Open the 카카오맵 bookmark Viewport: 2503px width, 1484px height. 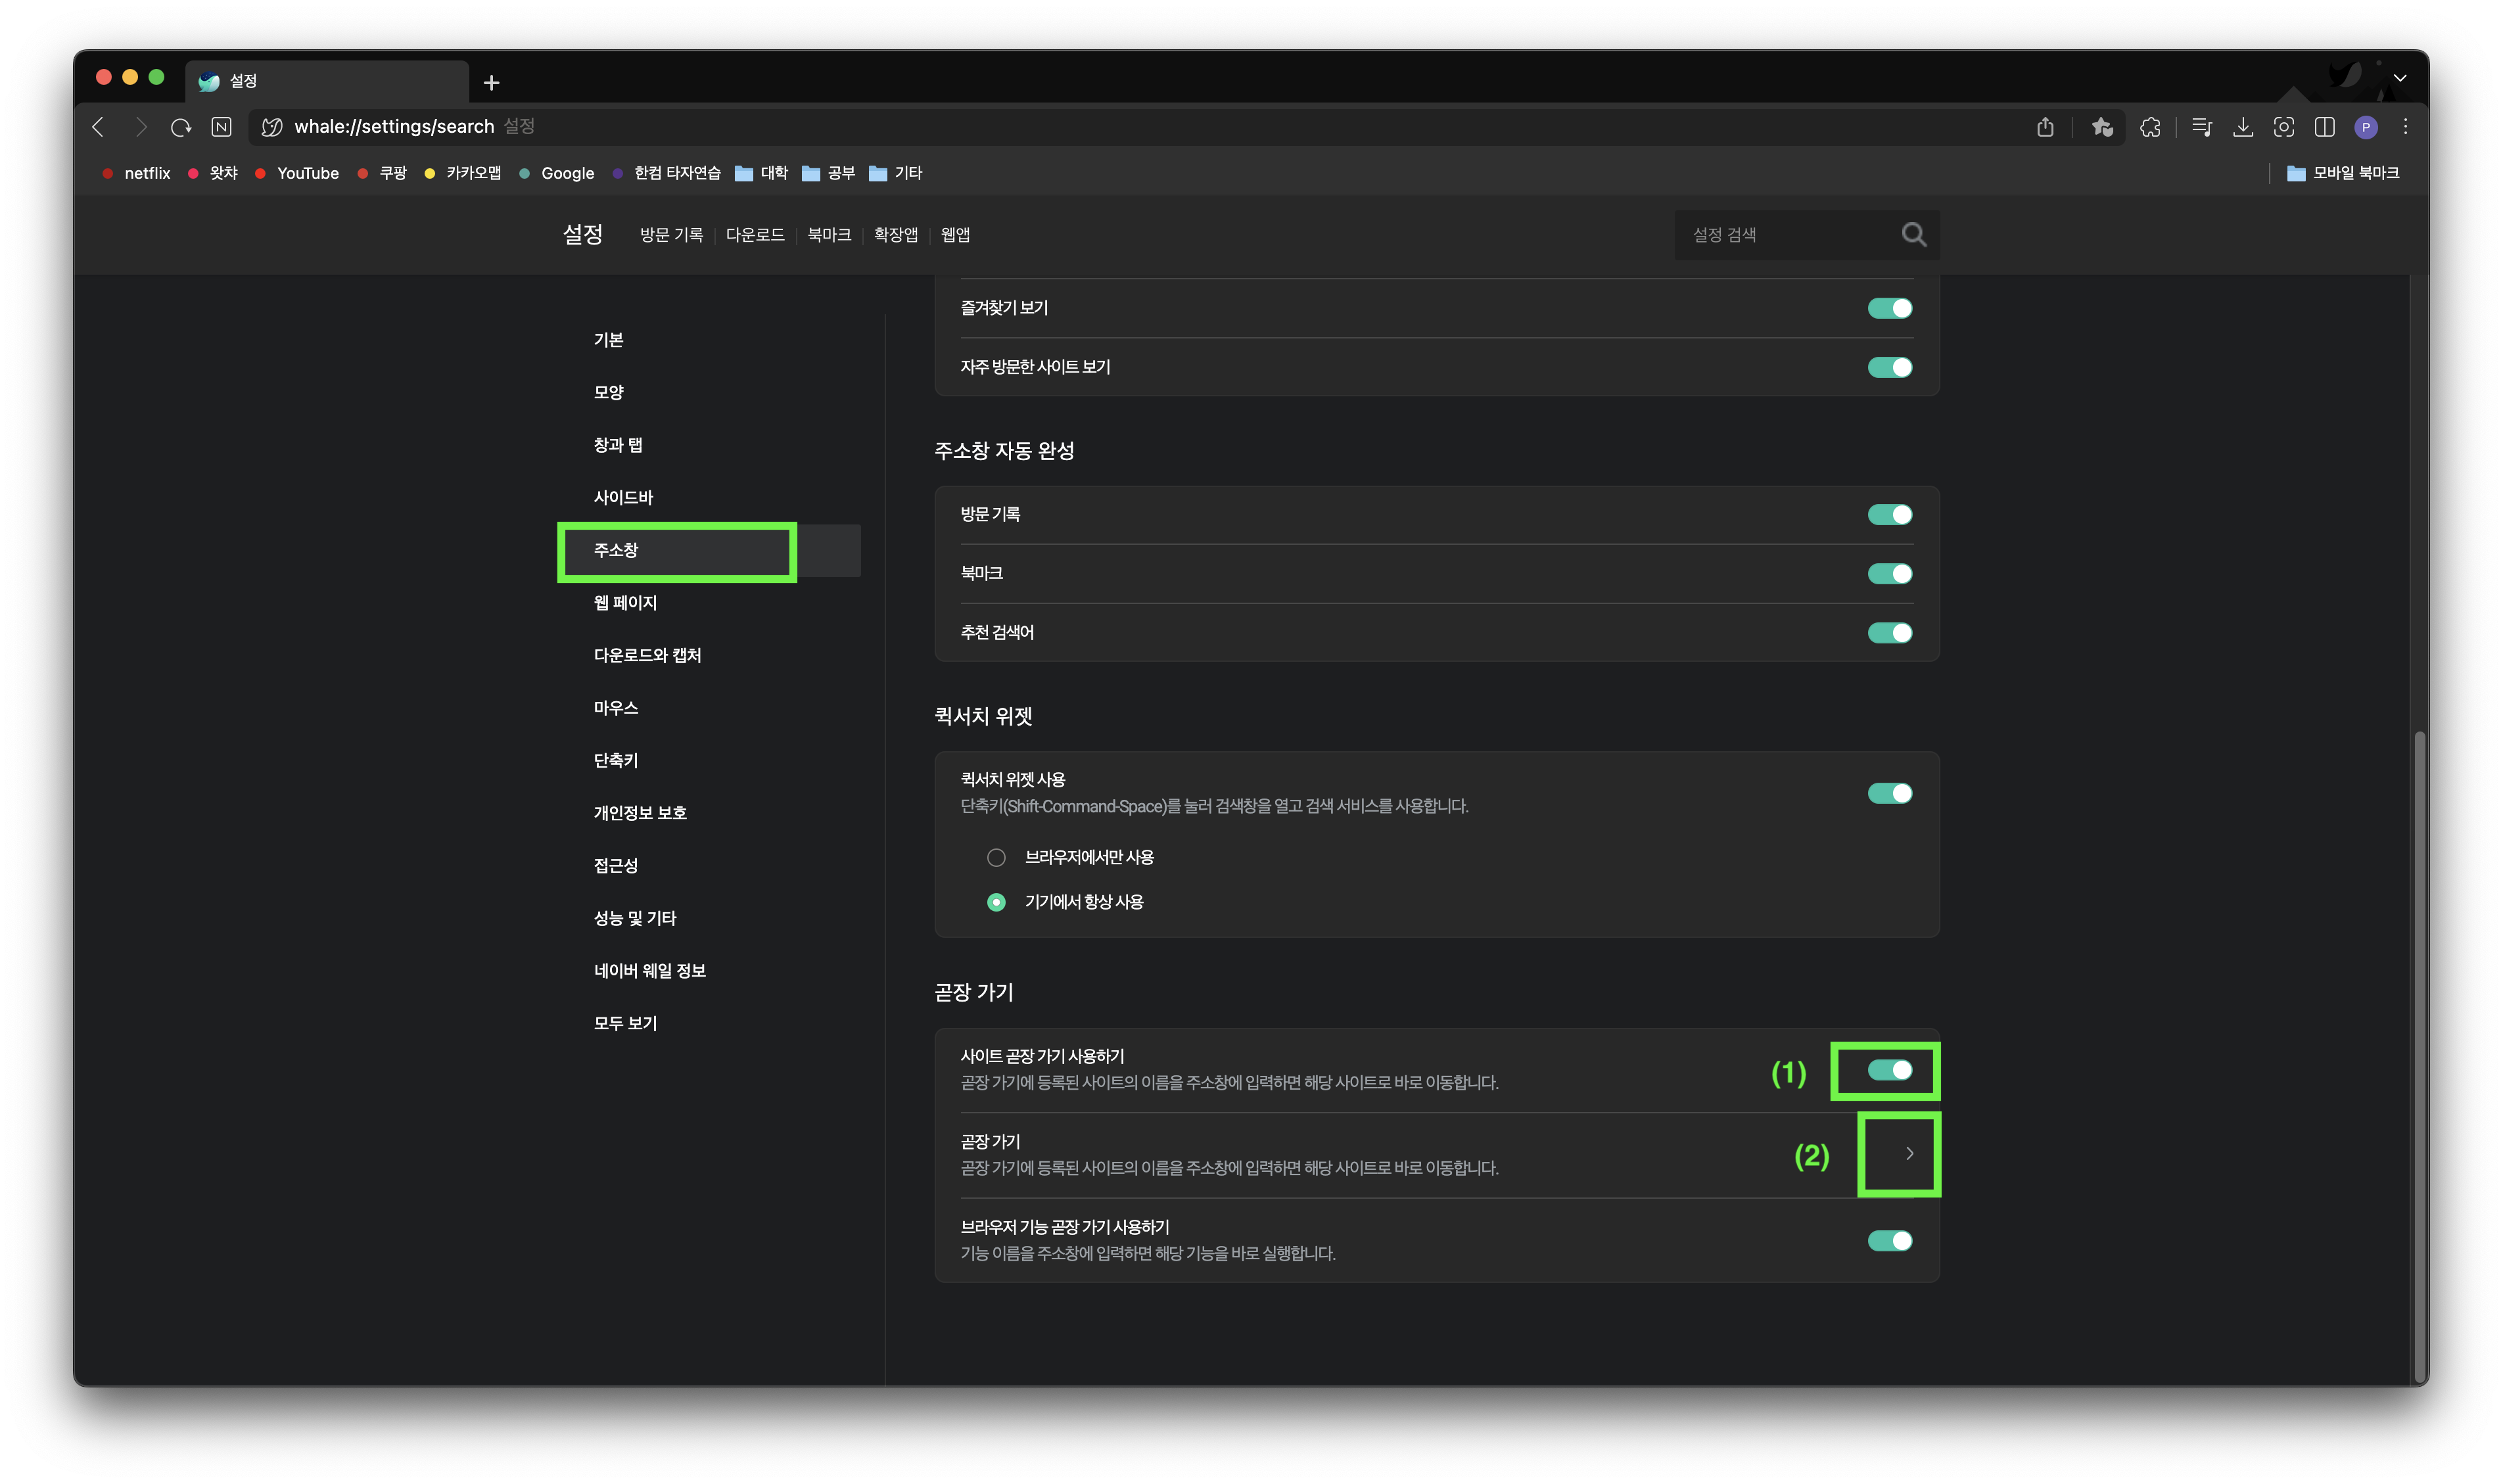tap(463, 173)
